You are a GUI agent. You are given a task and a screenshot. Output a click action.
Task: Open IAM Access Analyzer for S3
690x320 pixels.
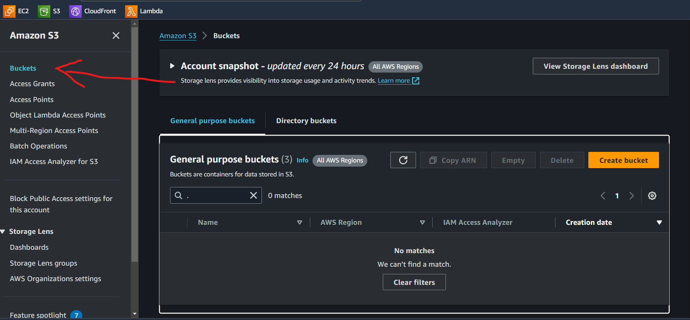[x=54, y=162]
